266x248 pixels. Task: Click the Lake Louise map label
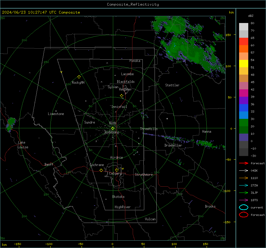23,145
